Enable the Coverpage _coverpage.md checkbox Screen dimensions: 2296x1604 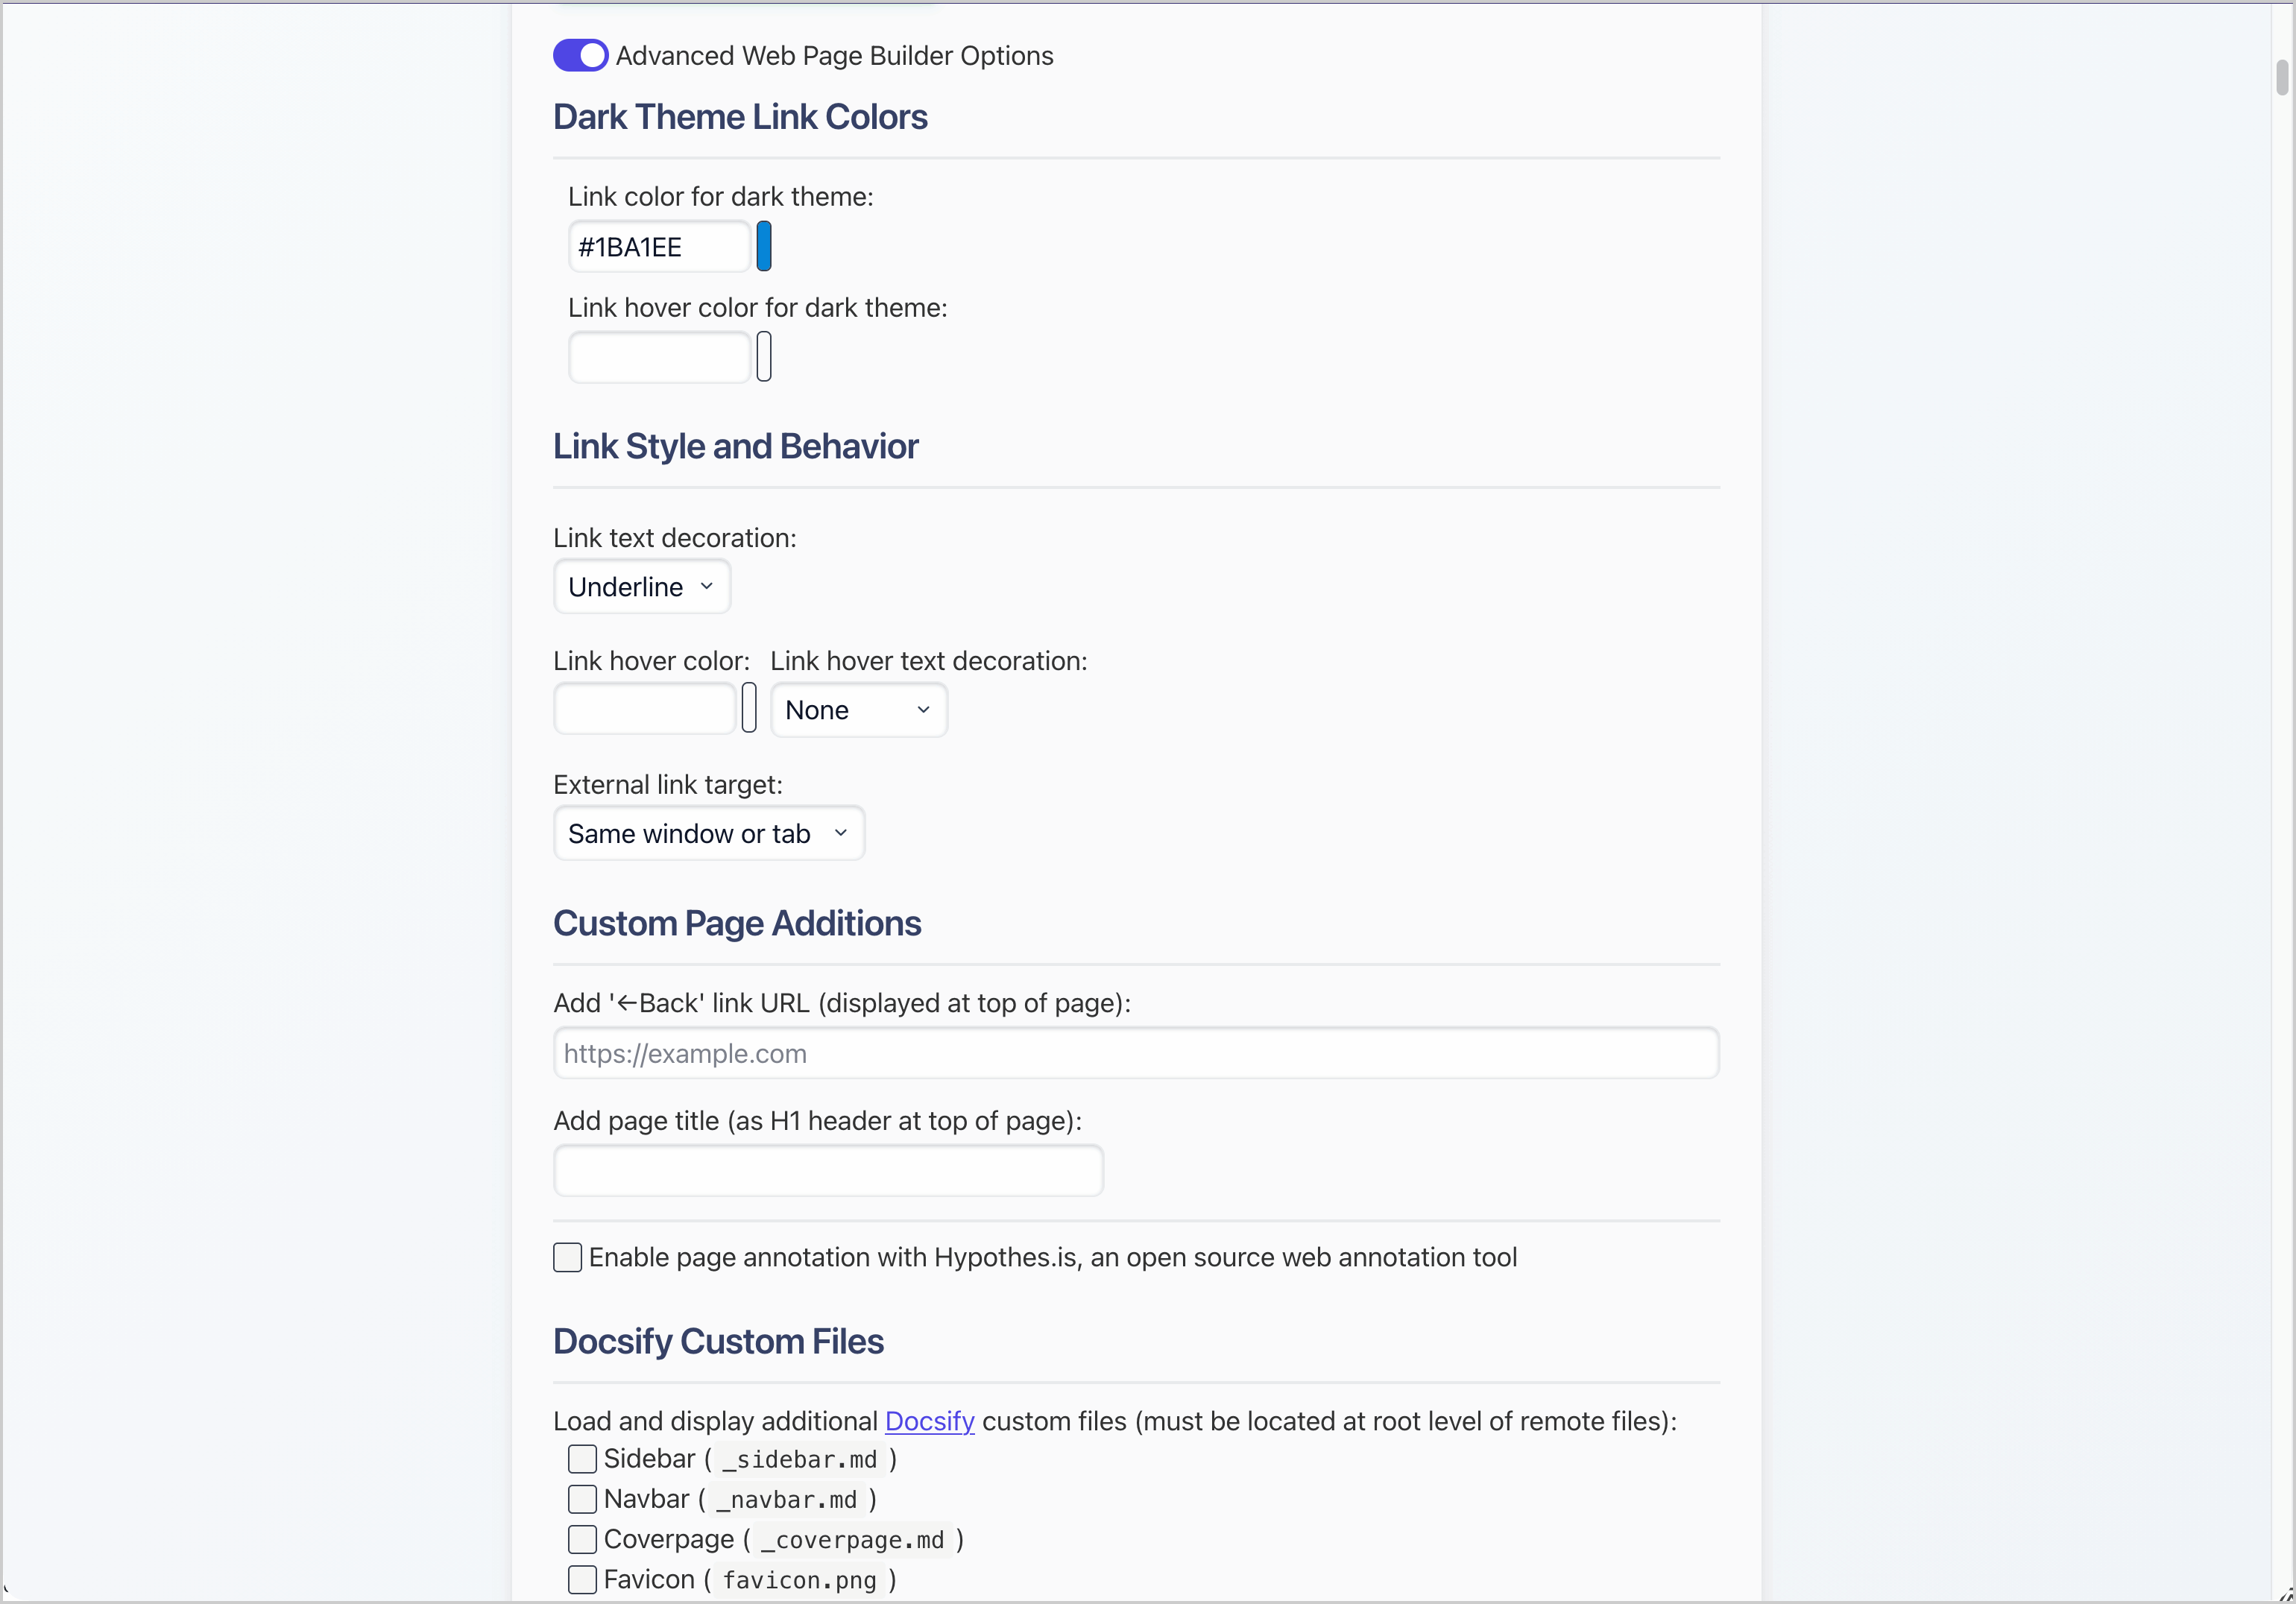(582, 1540)
